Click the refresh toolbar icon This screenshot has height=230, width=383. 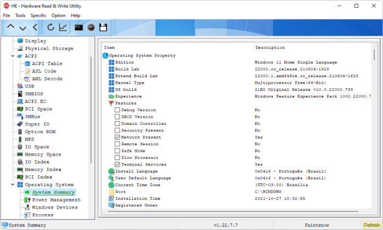(x=50, y=27)
